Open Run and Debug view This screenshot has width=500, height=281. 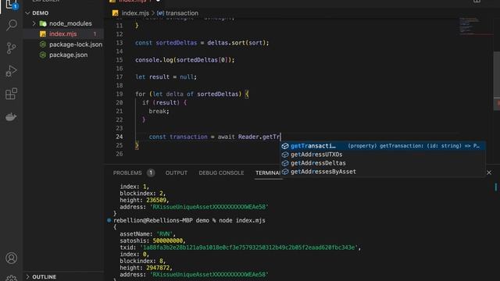click(12, 71)
